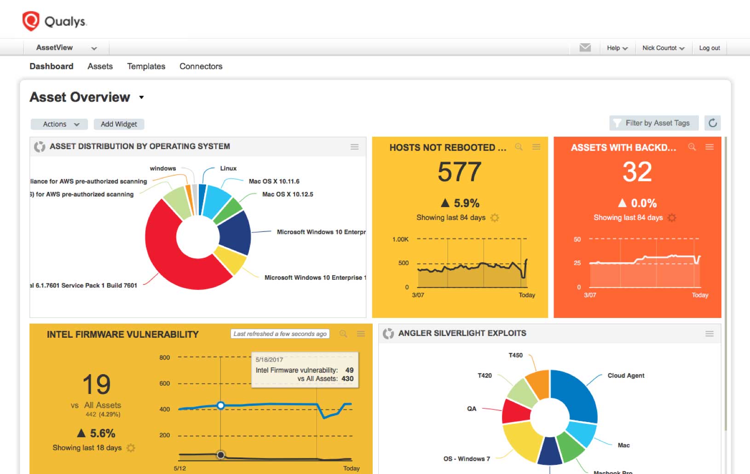The height and width of the screenshot is (474, 750).
Task: Open the mail envelope icon
Action: click(x=585, y=47)
